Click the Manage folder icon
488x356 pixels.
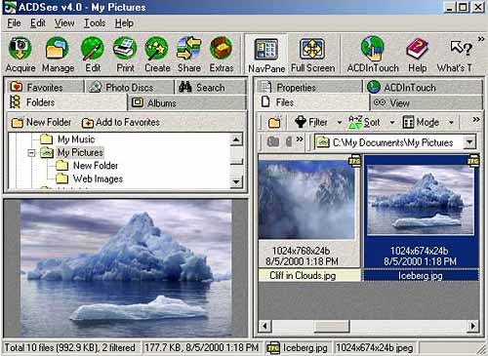pyautogui.click(x=58, y=55)
